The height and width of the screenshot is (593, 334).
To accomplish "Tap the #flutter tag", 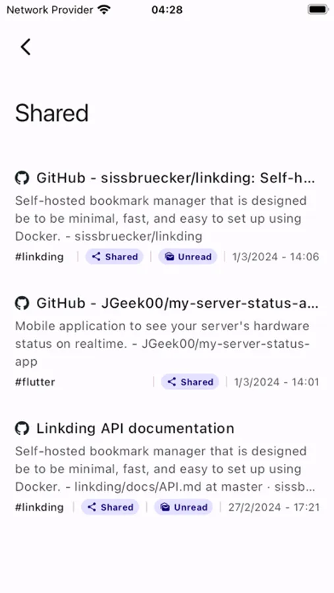I will point(35,382).
